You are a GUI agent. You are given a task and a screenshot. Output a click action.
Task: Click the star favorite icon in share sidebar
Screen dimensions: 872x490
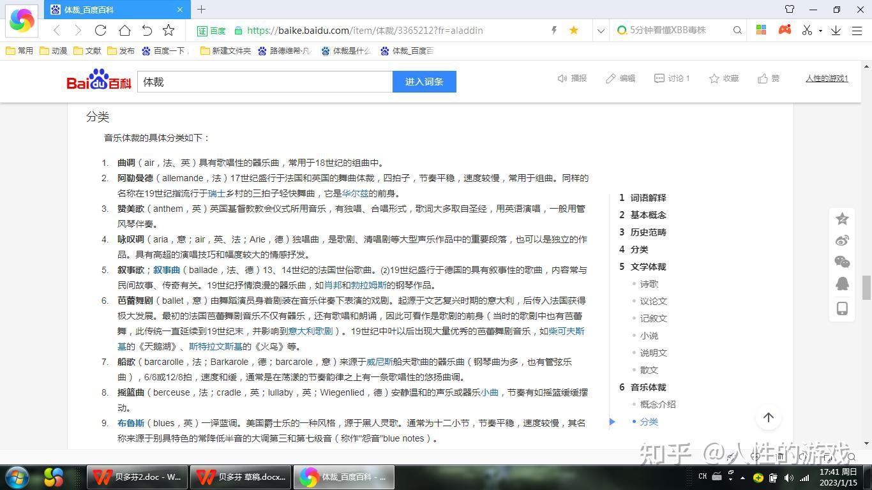(842, 219)
